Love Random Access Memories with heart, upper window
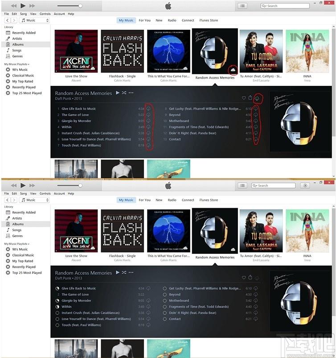 point(244,98)
